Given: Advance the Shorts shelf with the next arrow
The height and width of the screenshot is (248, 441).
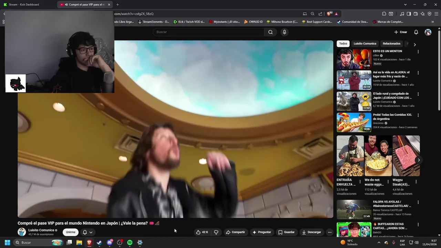Looking at the screenshot, I should click(x=419, y=160).
